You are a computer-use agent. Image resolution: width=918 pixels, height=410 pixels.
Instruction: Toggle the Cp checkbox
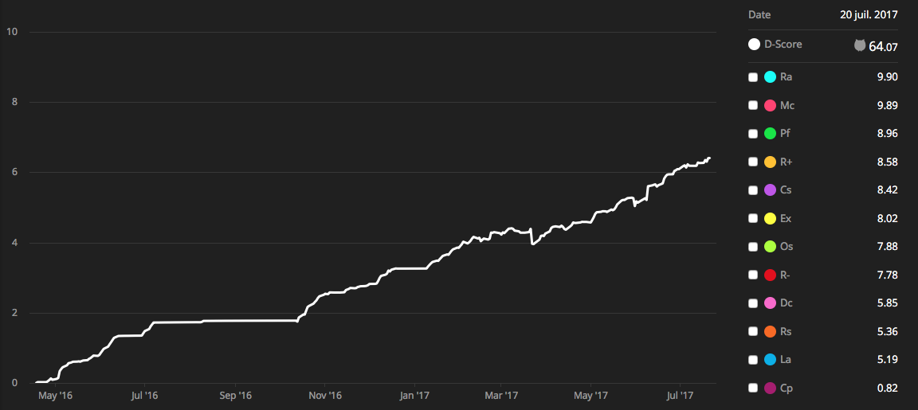pos(754,388)
